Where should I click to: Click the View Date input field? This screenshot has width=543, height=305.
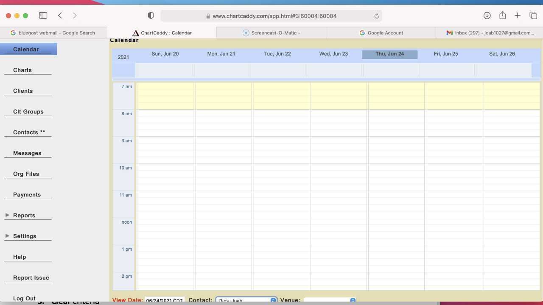(x=164, y=300)
